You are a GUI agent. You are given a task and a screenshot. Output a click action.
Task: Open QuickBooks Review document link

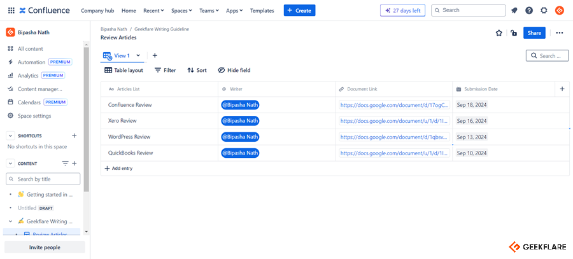[394, 153]
